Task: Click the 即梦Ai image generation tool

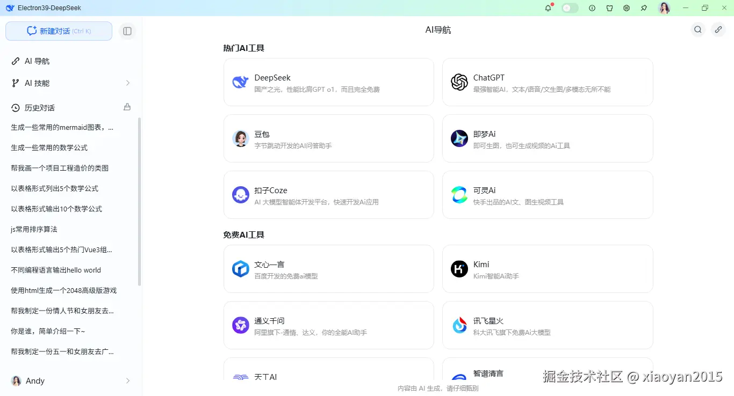Action: pyautogui.click(x=547, y=138)
